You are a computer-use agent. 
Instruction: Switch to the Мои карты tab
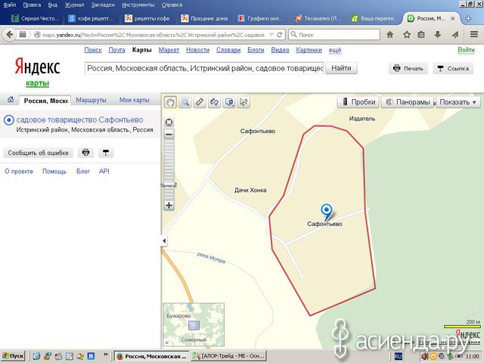click(x=135, y=100)
